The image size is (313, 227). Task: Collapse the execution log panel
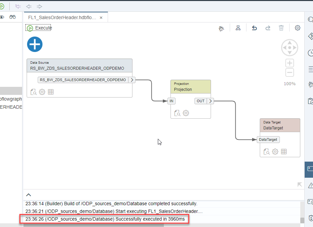click(x=28, y=194)
